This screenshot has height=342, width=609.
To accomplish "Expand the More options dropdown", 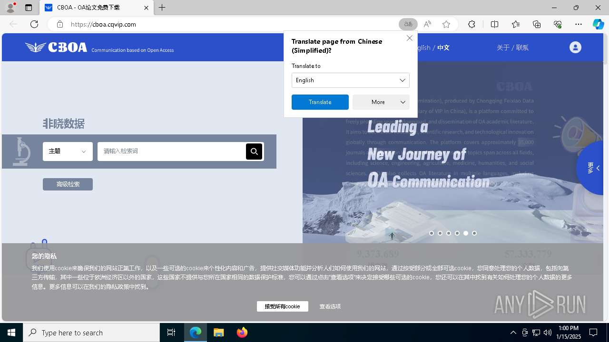I will pos(381,102).
